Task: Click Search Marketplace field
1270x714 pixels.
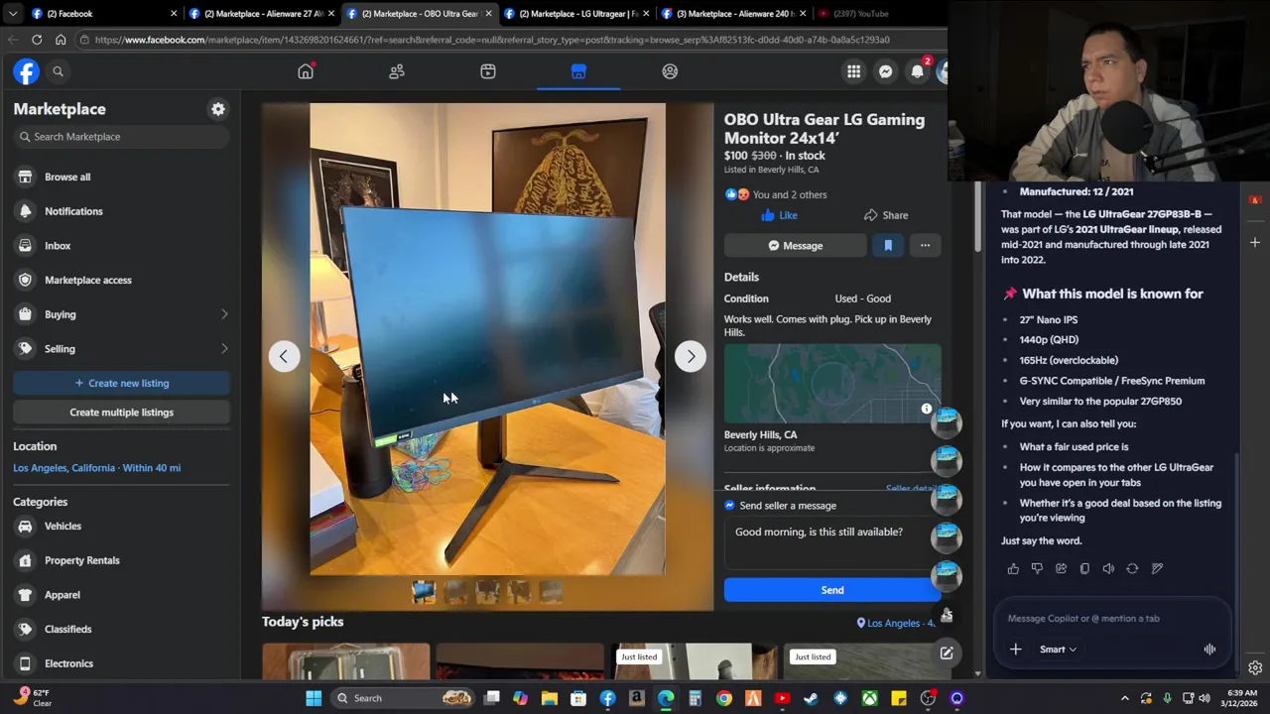Action: (121, 137)
